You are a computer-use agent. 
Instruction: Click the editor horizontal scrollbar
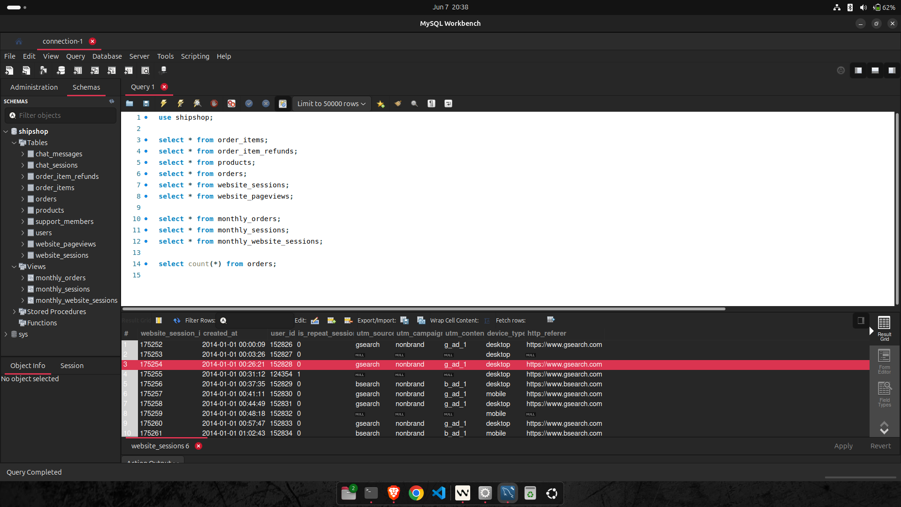coord(424,309)
